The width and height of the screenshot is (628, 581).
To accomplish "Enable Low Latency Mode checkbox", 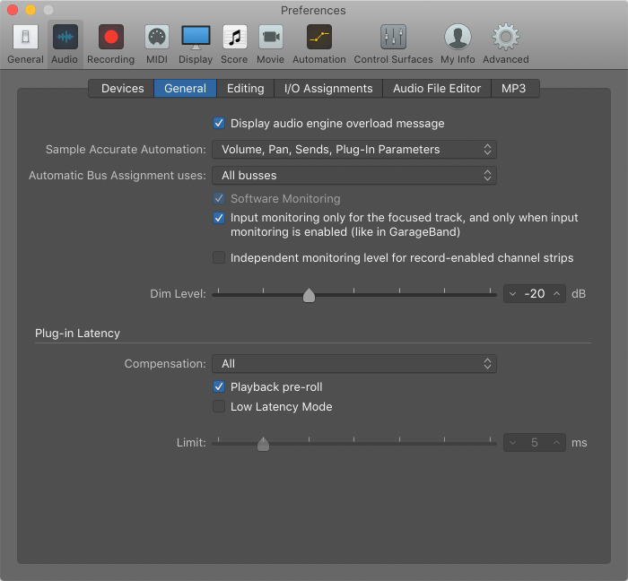I will (219, 406).
